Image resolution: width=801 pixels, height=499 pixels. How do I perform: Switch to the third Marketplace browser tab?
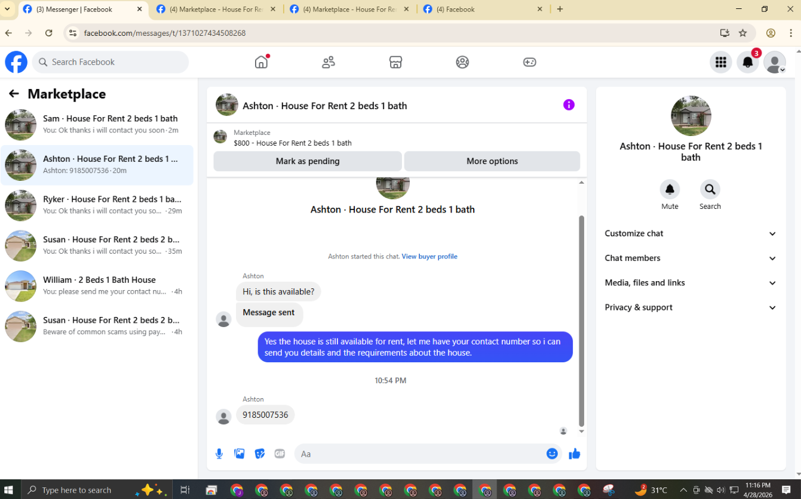(351, 9)
